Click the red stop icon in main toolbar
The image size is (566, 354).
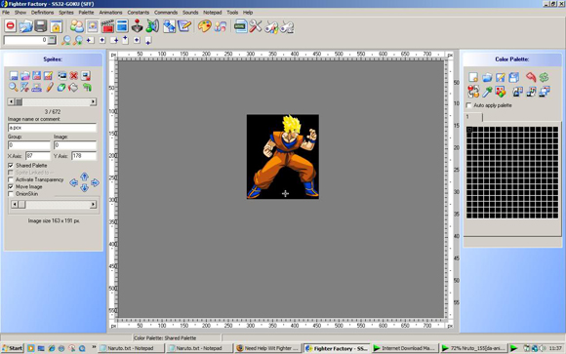11,26
